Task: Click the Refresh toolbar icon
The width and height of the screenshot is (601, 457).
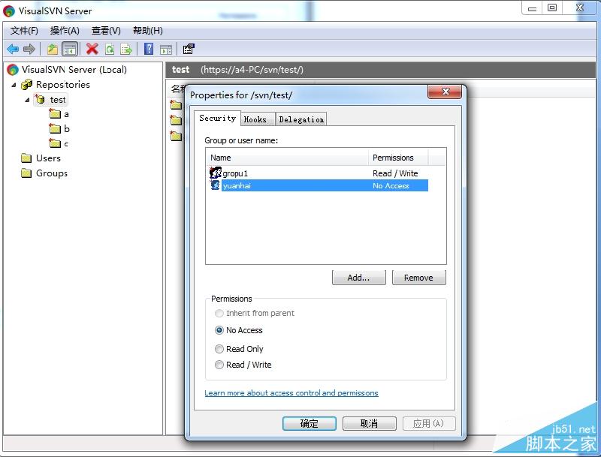Action: pyautogui.click(x=110, y=49)
